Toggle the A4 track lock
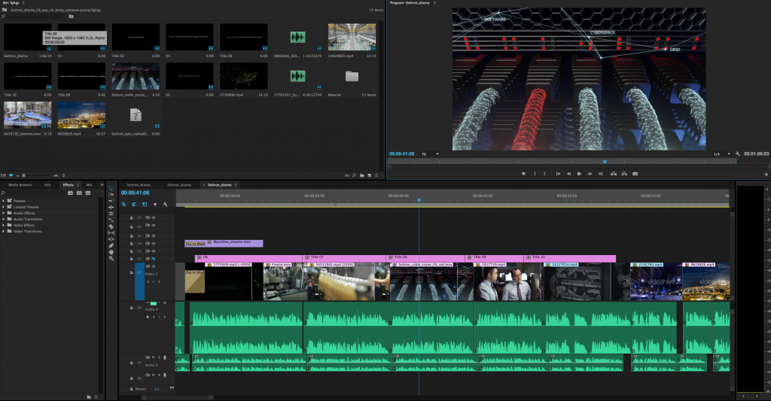Screen dimensions: 771x401 [x=131, y=308]
